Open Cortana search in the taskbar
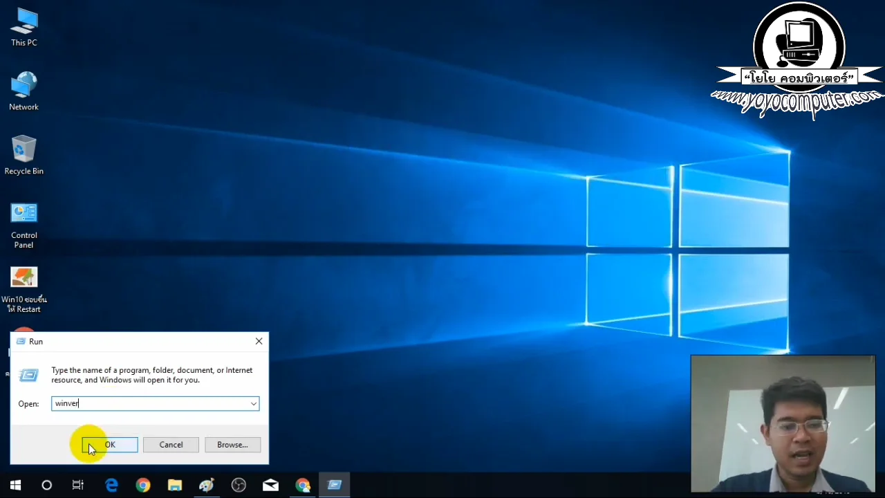This screenshot has height=498, width=885. (46, 485)
